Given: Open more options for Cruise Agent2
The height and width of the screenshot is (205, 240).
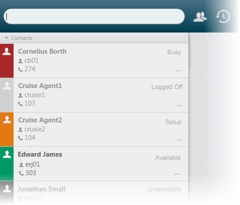Looking at the screenshot, I should 179,140.
